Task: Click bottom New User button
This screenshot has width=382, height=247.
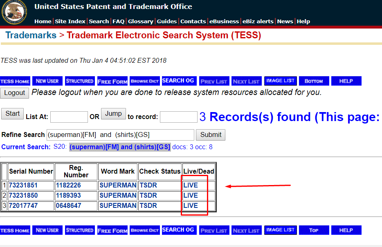Action: coord(47,230)
